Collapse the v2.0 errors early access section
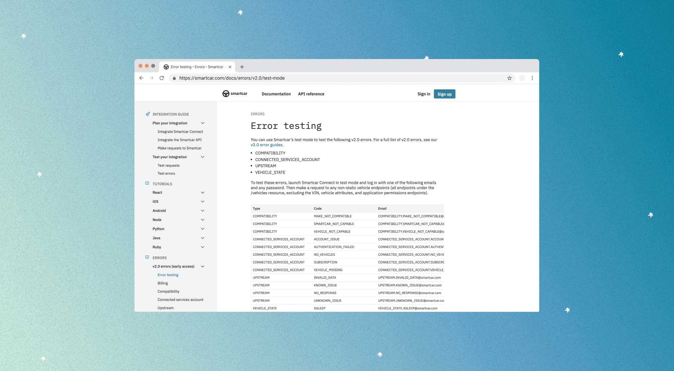 [x=203, y=266]
